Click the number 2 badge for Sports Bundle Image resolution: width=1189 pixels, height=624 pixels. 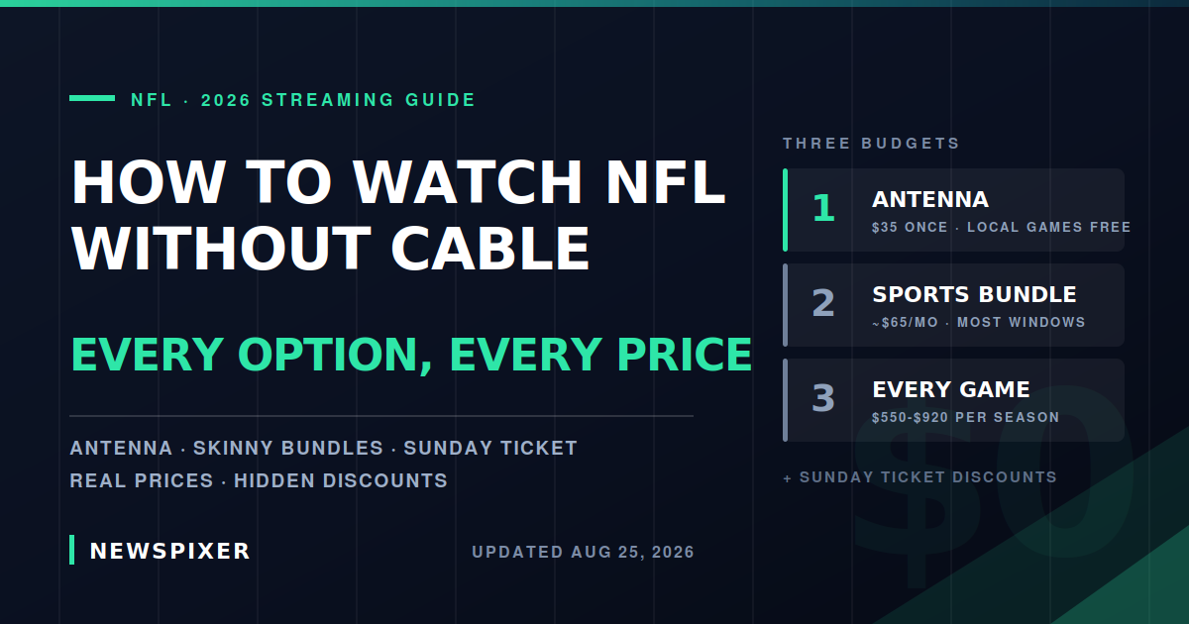[823, 304]
